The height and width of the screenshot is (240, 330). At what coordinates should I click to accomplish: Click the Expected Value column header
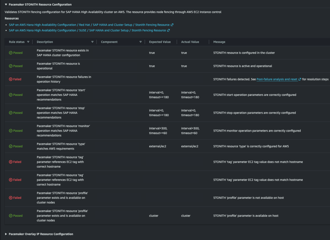pos(160,42)
